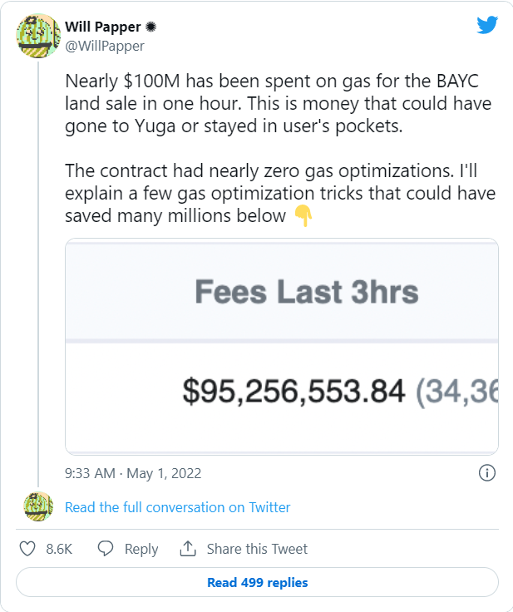Click the 8.6K likes count

point(58,549)
